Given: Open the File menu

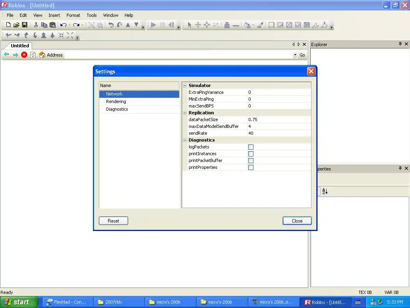Looking at the screenshot, I should tap(10, 15).
